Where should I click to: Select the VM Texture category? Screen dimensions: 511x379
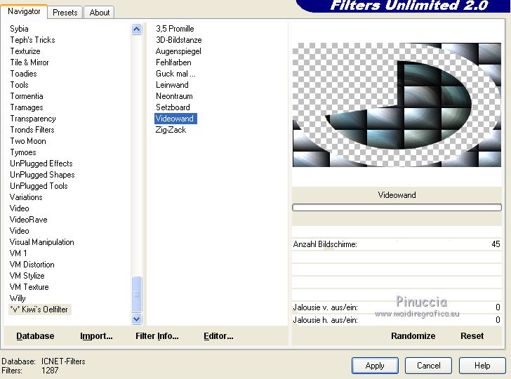click(x=29, y=288)
